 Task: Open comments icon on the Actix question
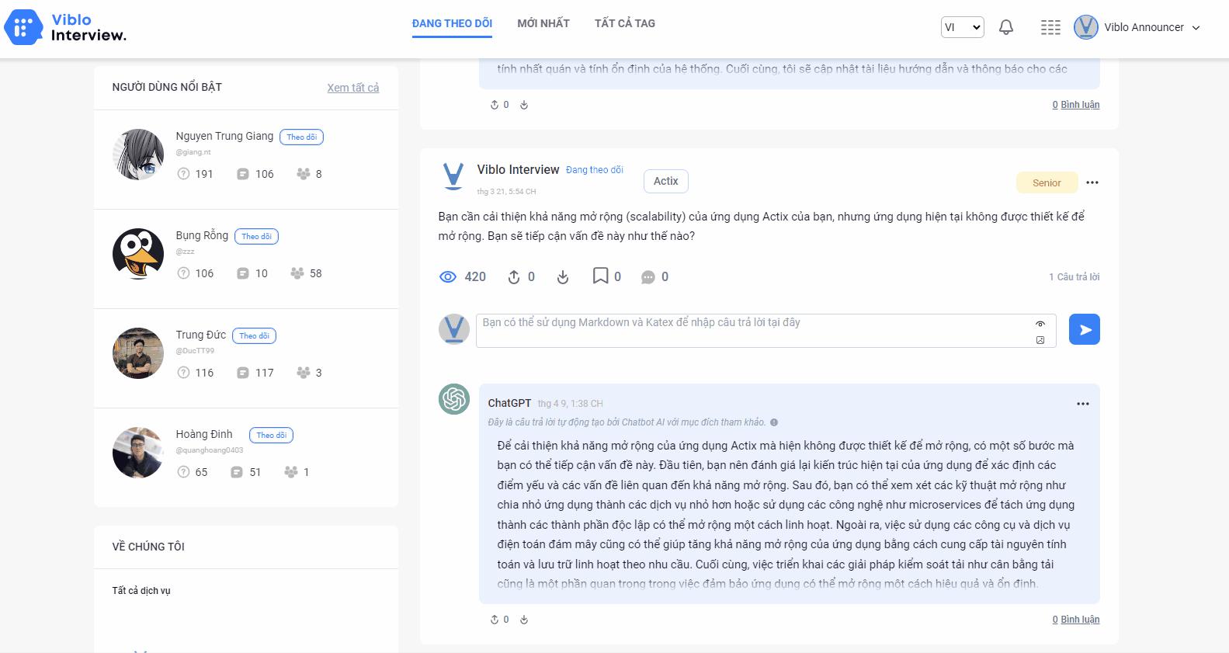pyautogui.click(x=647, y=277)
